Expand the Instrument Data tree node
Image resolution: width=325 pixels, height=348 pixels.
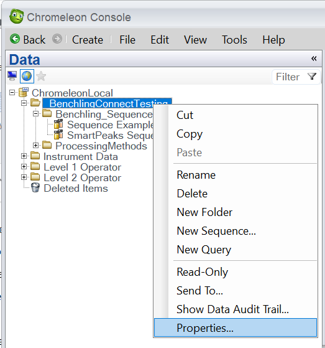pos(24,156)
